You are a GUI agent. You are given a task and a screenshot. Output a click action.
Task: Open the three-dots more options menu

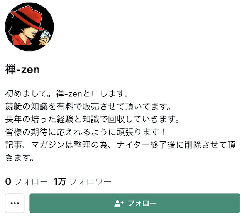[15, 203]
